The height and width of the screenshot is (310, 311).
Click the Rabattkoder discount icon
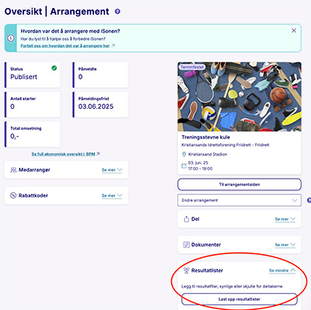point(13,196)
